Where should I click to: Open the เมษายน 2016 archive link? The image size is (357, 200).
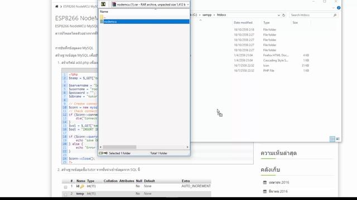(x=279, y=182)
